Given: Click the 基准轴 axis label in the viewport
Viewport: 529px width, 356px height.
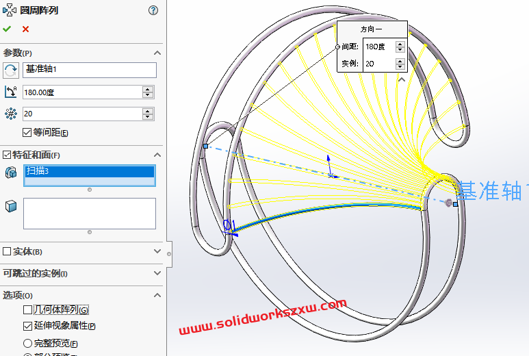Looking at the screenshot, I should tap(493, 191).
